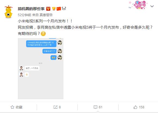Click the 真香警告 source link
The width and height of the screenshot is (158, 113).
46,15
